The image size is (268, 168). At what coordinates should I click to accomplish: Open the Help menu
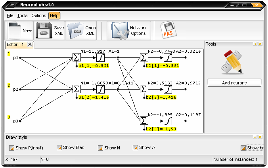[54, 15]
